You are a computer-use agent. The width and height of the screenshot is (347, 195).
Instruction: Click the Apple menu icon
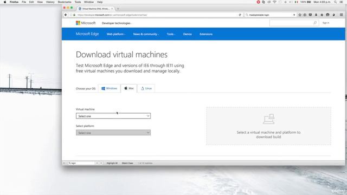(x=5, y=2)
